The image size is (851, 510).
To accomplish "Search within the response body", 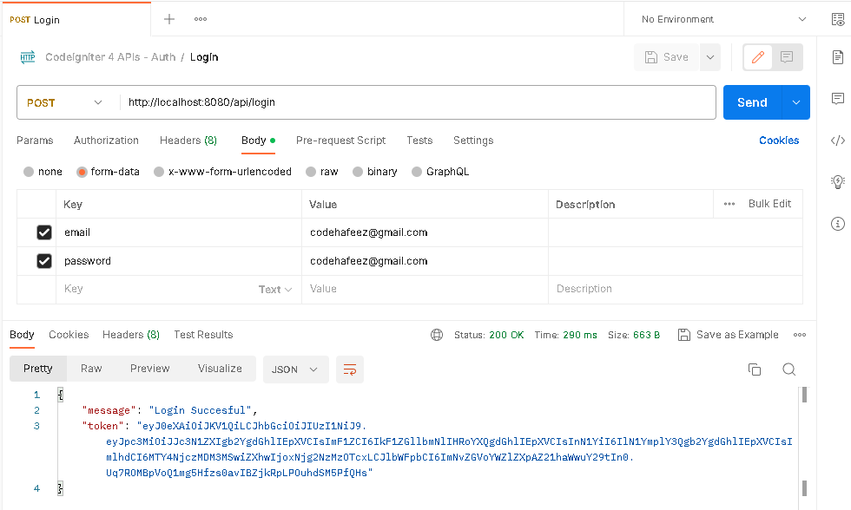I will [789, 369].
